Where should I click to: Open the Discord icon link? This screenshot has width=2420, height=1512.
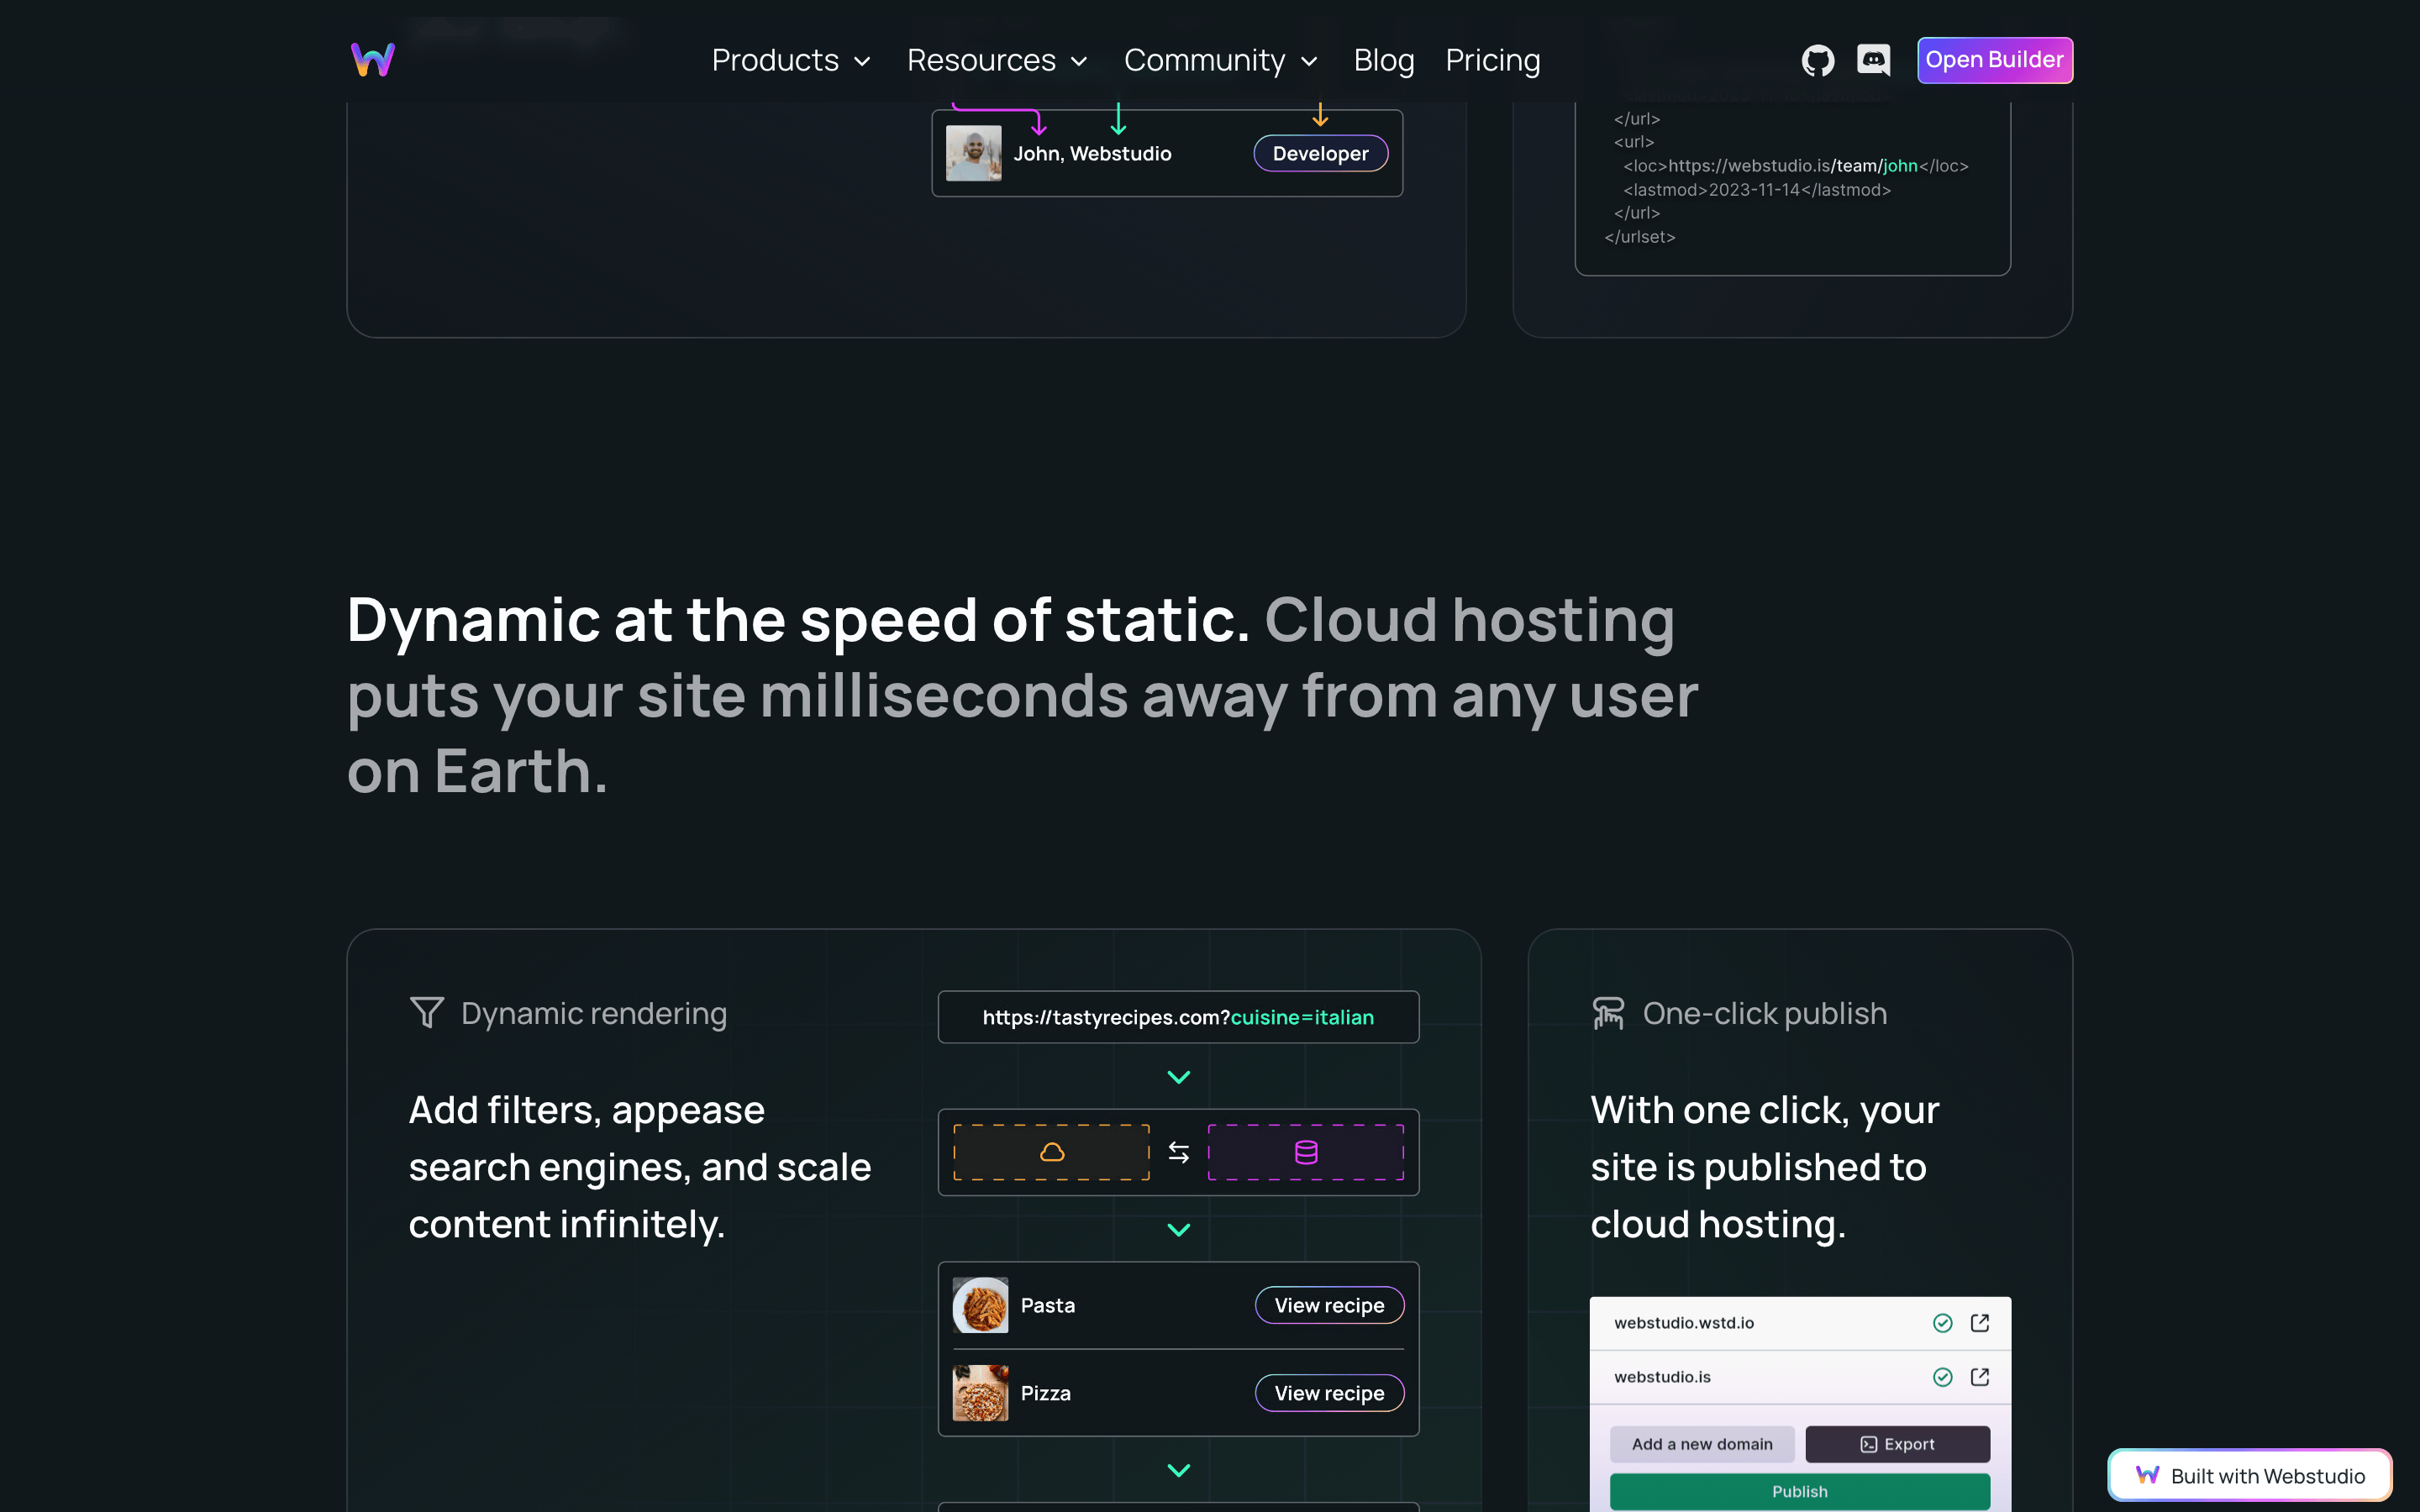point(1873,60)
